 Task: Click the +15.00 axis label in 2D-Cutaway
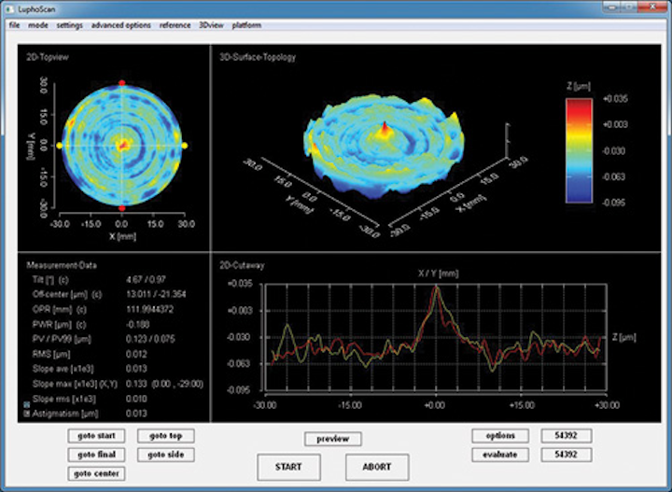(x=522, y=405)
